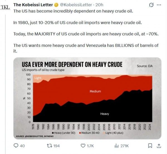The image size is (167, 154).
Task: Open the Grok icon beside the timestamp
Action: click(x=151, y=5)
